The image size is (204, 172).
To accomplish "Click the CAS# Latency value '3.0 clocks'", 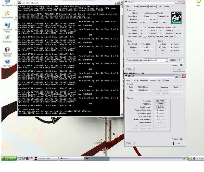I will pyautogui.click(x=160, y=107).
